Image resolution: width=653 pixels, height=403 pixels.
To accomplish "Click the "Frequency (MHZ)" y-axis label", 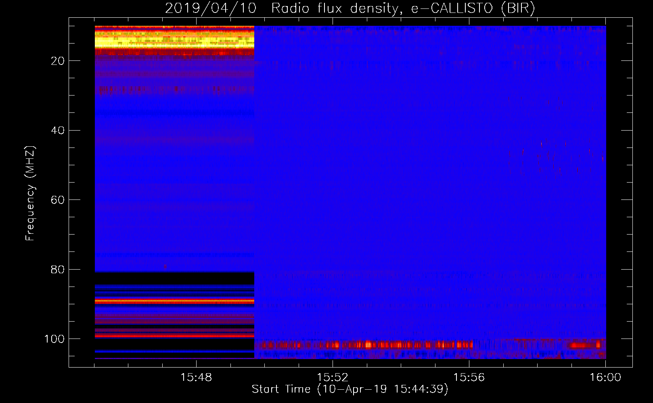I will pos(30,193).
